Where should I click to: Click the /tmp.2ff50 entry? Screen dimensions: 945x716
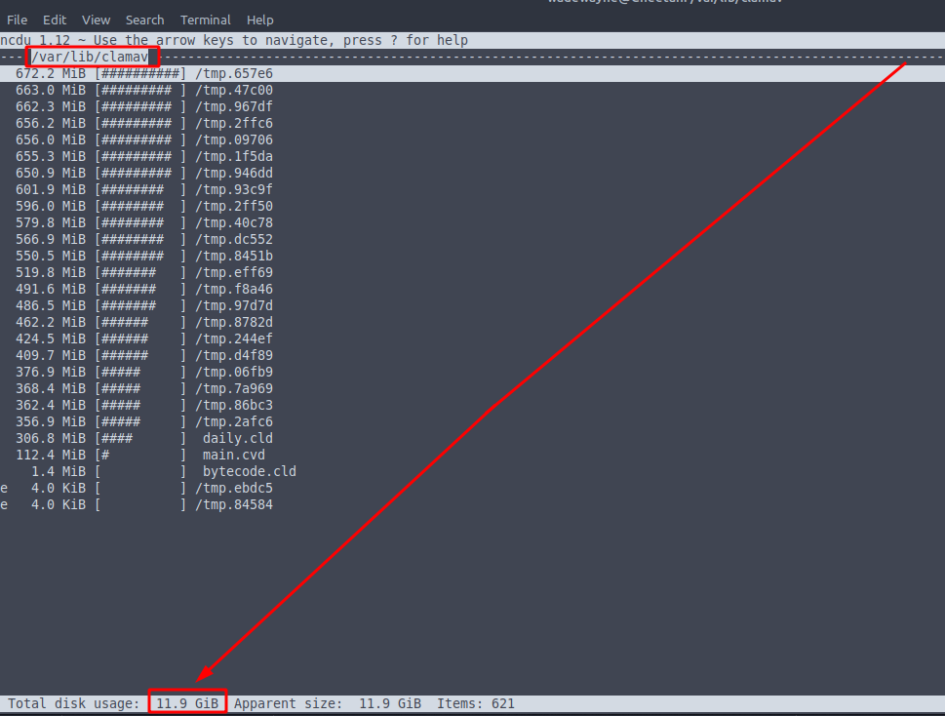pos(472,206)
